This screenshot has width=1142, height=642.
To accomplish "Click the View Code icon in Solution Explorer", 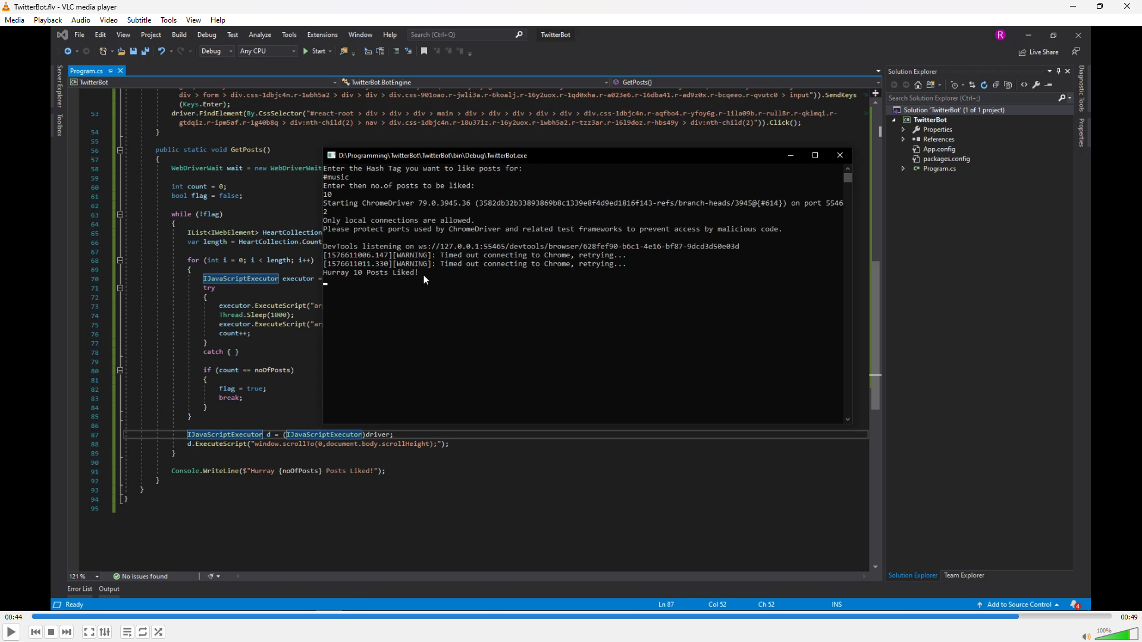I will (x=1024, y=85).
